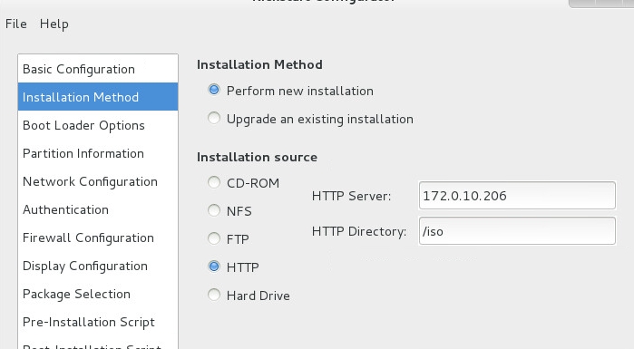Click the Installation Method heading text

(259, 64)
